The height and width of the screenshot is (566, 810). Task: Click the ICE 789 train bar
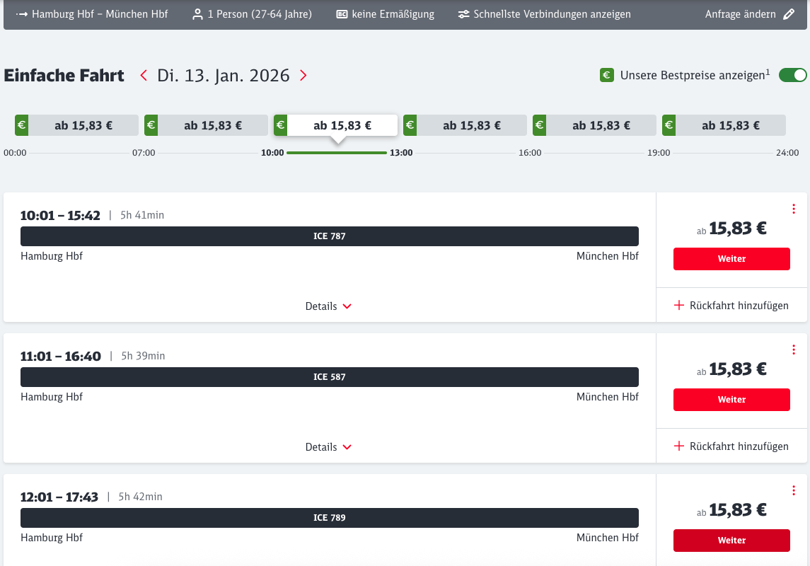click(x=330, y=518)
